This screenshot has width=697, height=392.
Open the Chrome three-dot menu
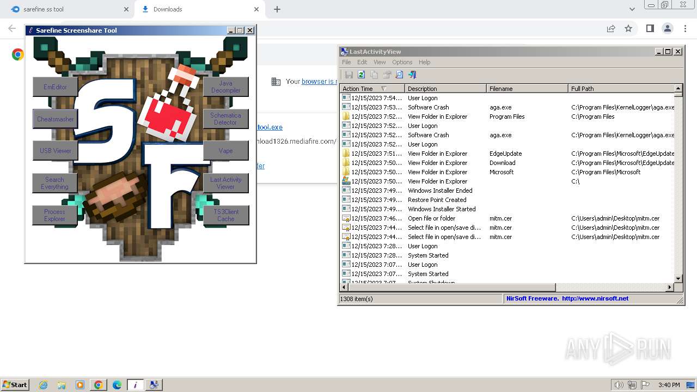pyautogui.click(x=686, y=29)
